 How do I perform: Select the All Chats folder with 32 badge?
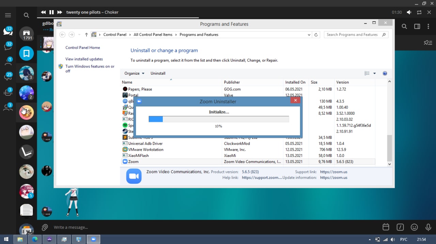[x=8, y=31]
